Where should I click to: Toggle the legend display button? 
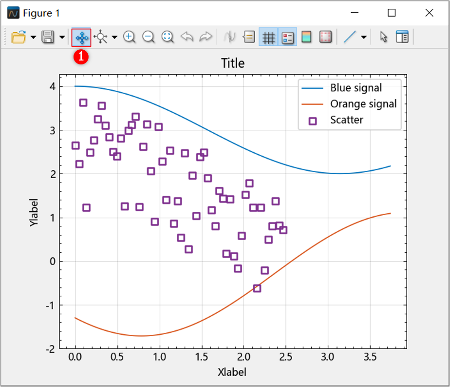pyautogui.click(x=287, y=37)
